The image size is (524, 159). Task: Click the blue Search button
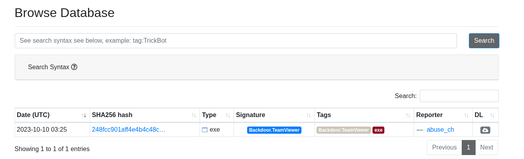pyautogui.click(x=484, y=41)
